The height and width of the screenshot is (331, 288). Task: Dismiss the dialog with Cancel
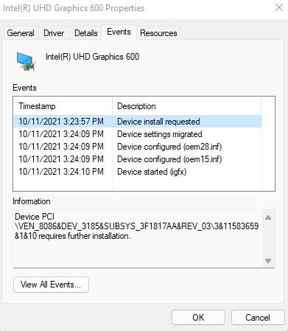coord(258,317)
